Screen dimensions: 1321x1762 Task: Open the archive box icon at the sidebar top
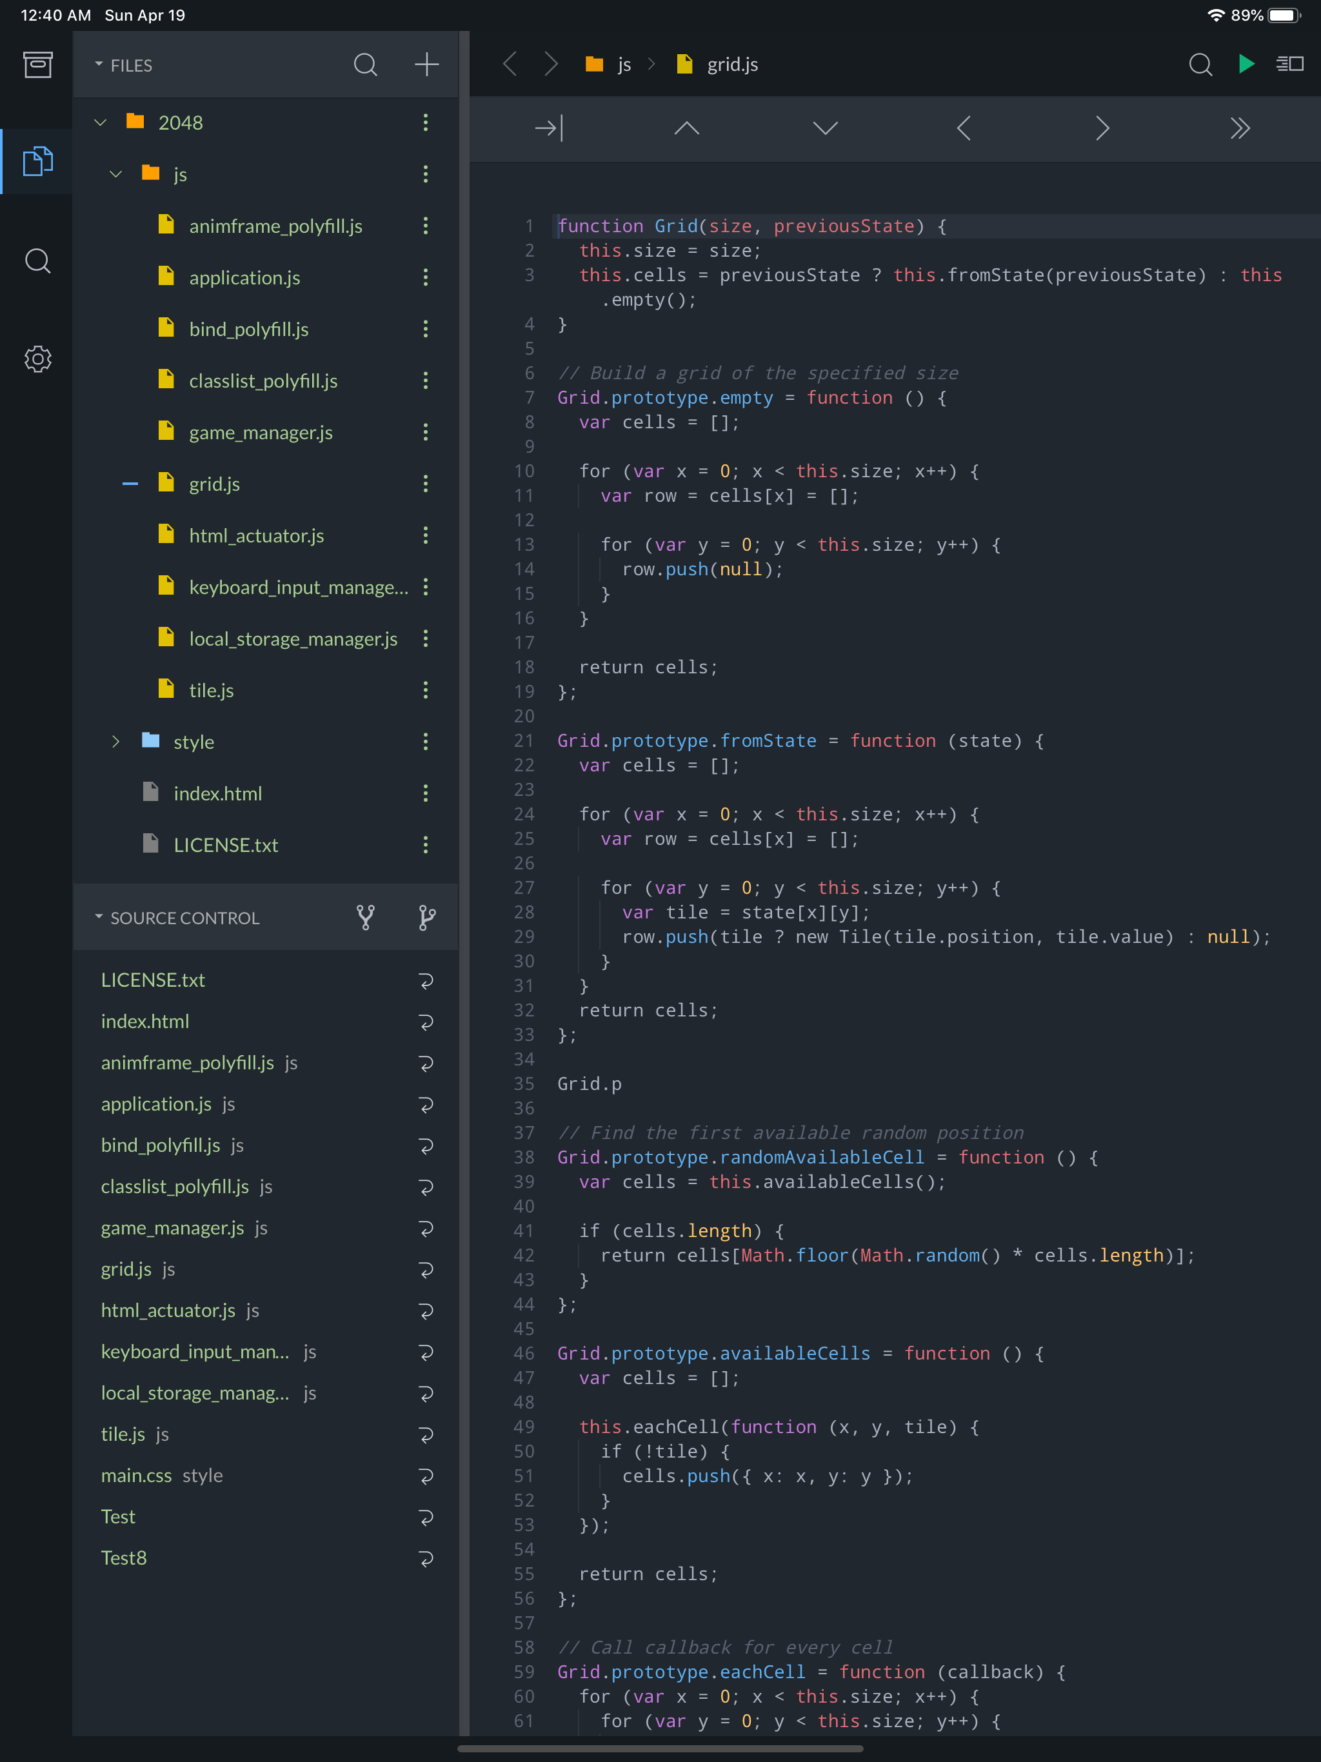tap(37, 64)
